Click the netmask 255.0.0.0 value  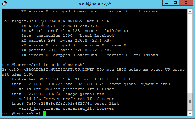[91, 26]
